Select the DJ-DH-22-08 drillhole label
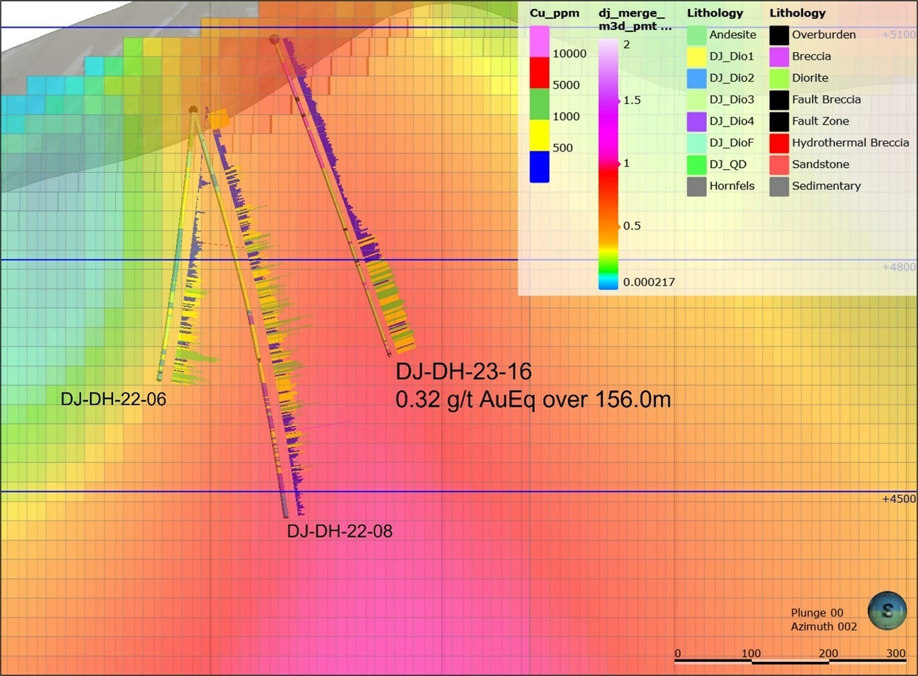Viewport: 918px width, 676px height. (339, 531)
